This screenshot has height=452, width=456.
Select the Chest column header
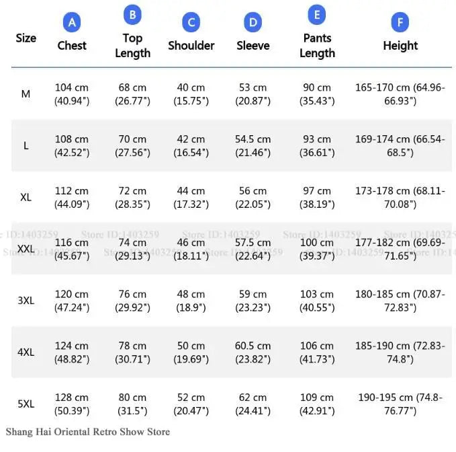click(x=72, y=46)
